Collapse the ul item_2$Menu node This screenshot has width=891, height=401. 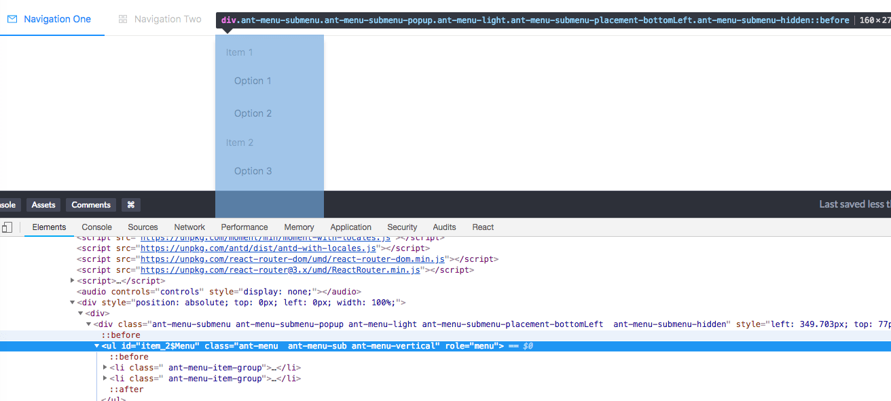(97, 346)
